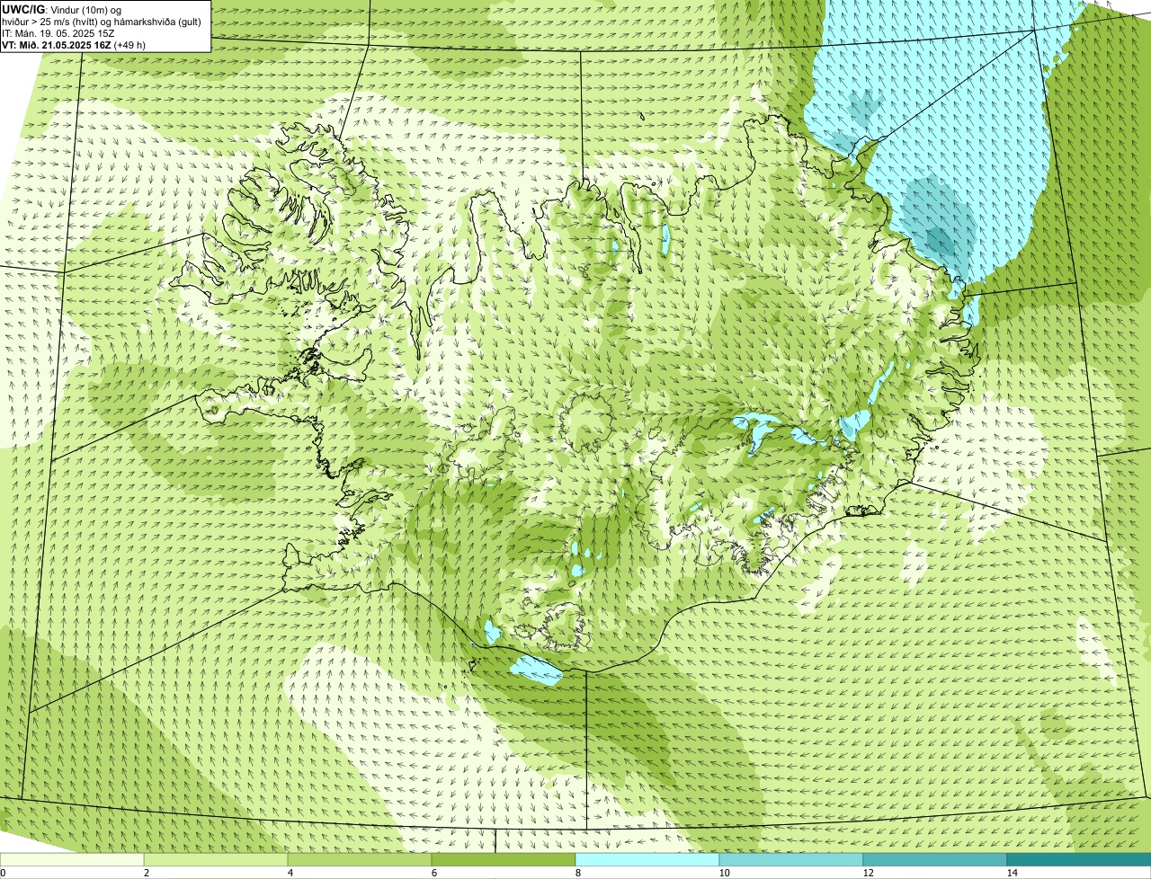This screenshot has width=1151, height=879.
Task: Click the legend tick label "14"
Action: [1012, 873]
